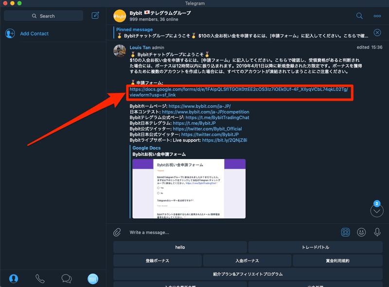Open the emoji picker smiley icon
This screenshot has height=287, width=389.
361,232
